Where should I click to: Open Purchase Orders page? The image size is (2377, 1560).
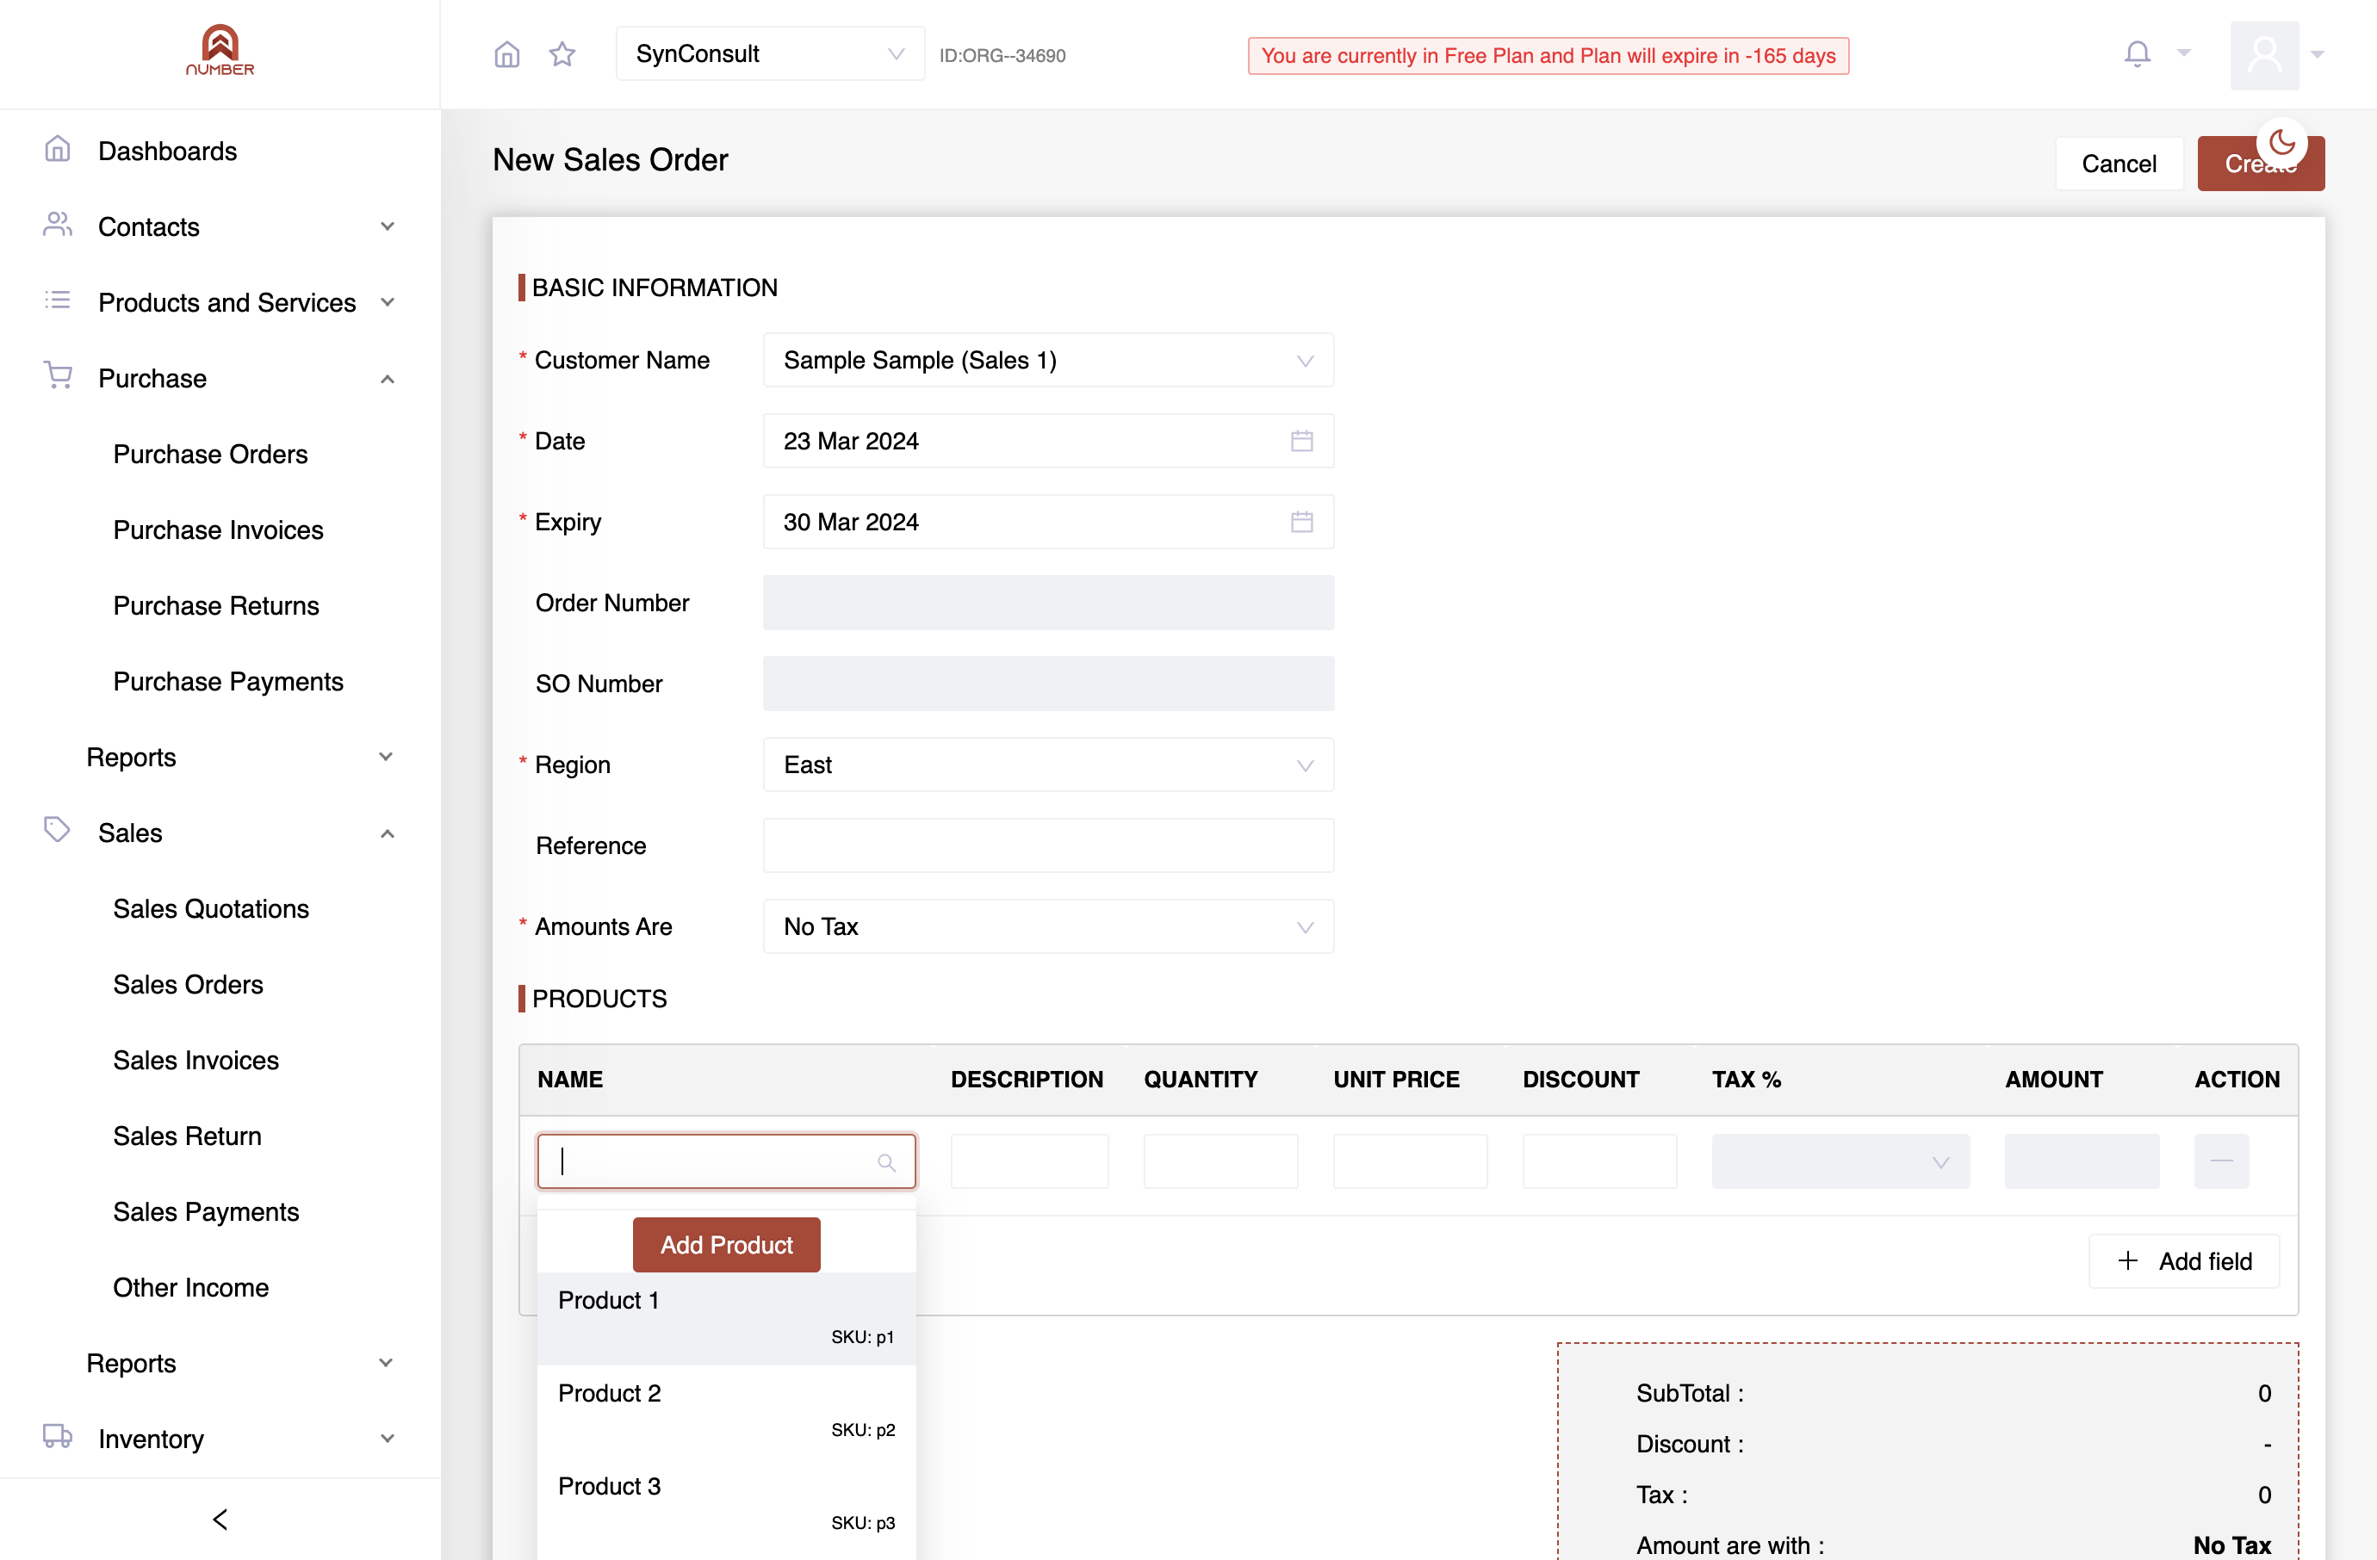[x=210, y=454]
